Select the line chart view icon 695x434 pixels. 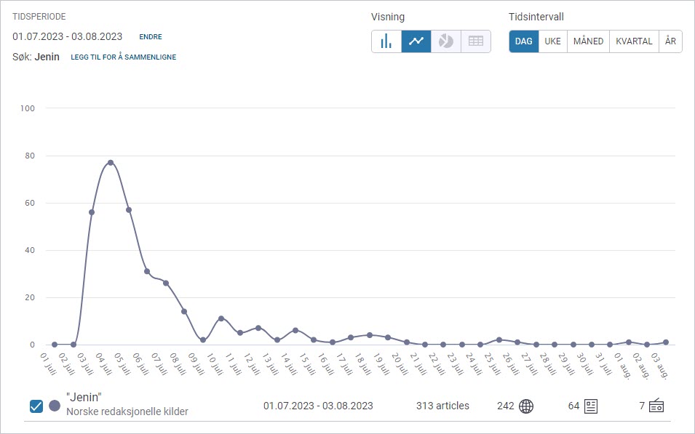coord(416,41)
